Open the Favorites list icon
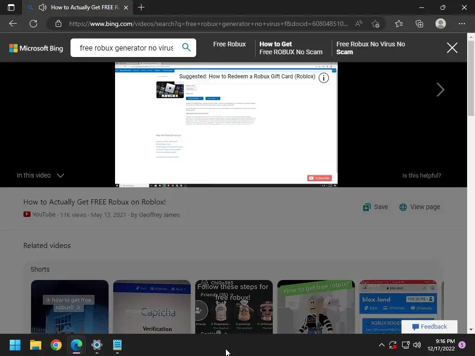The width and height of the screenshot is (475, 356). point(399,24)
